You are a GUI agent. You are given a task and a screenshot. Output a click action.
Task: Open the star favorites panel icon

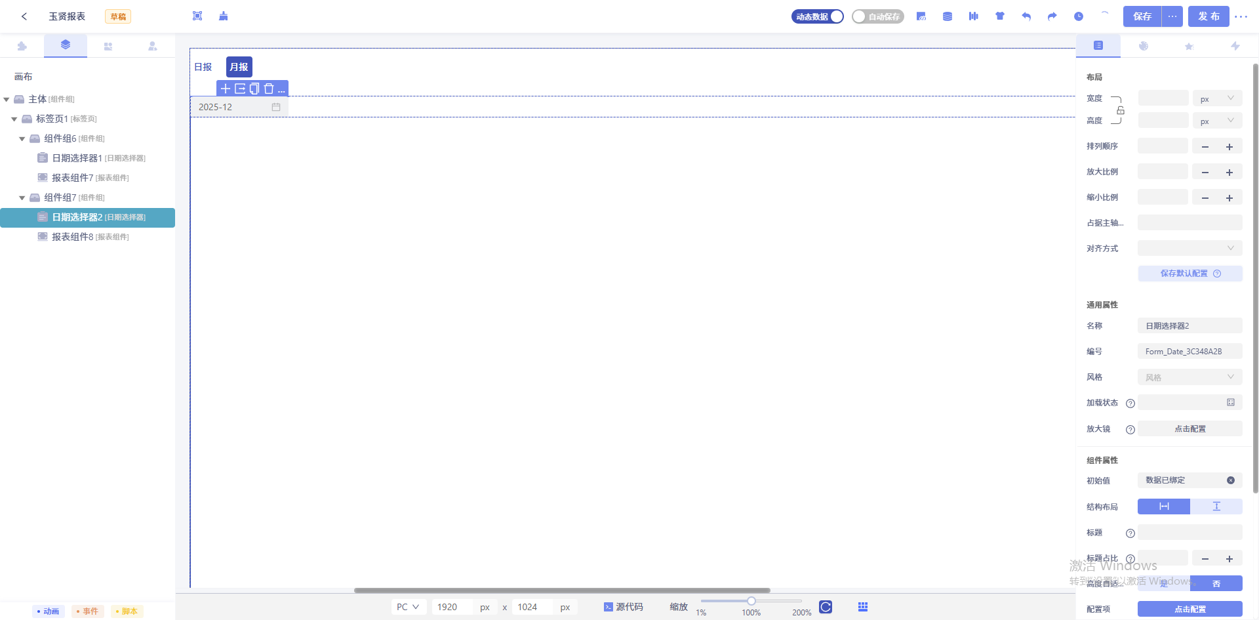click(x=1189, y=46)
